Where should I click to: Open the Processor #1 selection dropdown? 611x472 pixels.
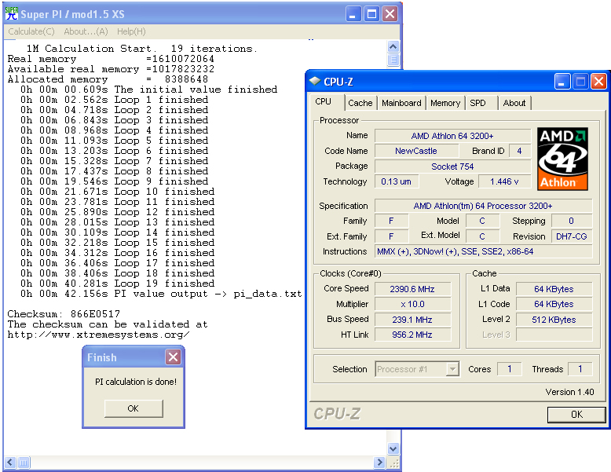pyautogui.click(x=452, y=368)
